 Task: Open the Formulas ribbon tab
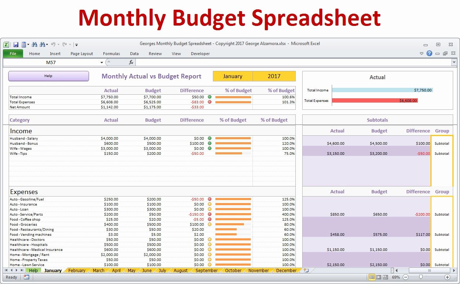tap(111, 54)
